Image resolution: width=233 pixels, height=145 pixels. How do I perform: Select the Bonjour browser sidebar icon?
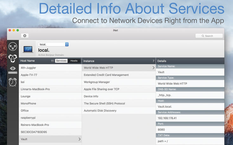point(13,58)
